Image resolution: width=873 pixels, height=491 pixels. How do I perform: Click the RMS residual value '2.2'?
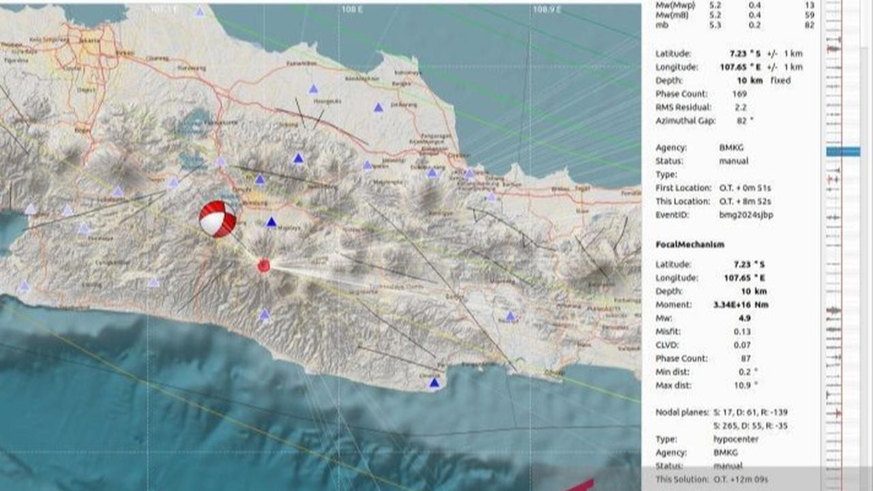tap(741, 107)
